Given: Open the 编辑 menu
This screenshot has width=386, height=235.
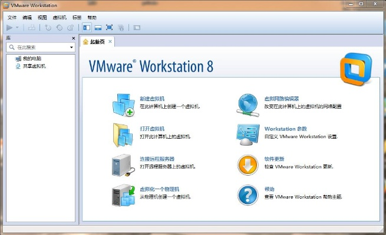Looking at the screenshot, I should point(27,18).
